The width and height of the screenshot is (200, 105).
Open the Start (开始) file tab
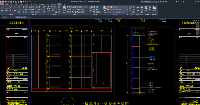point(4,18)
